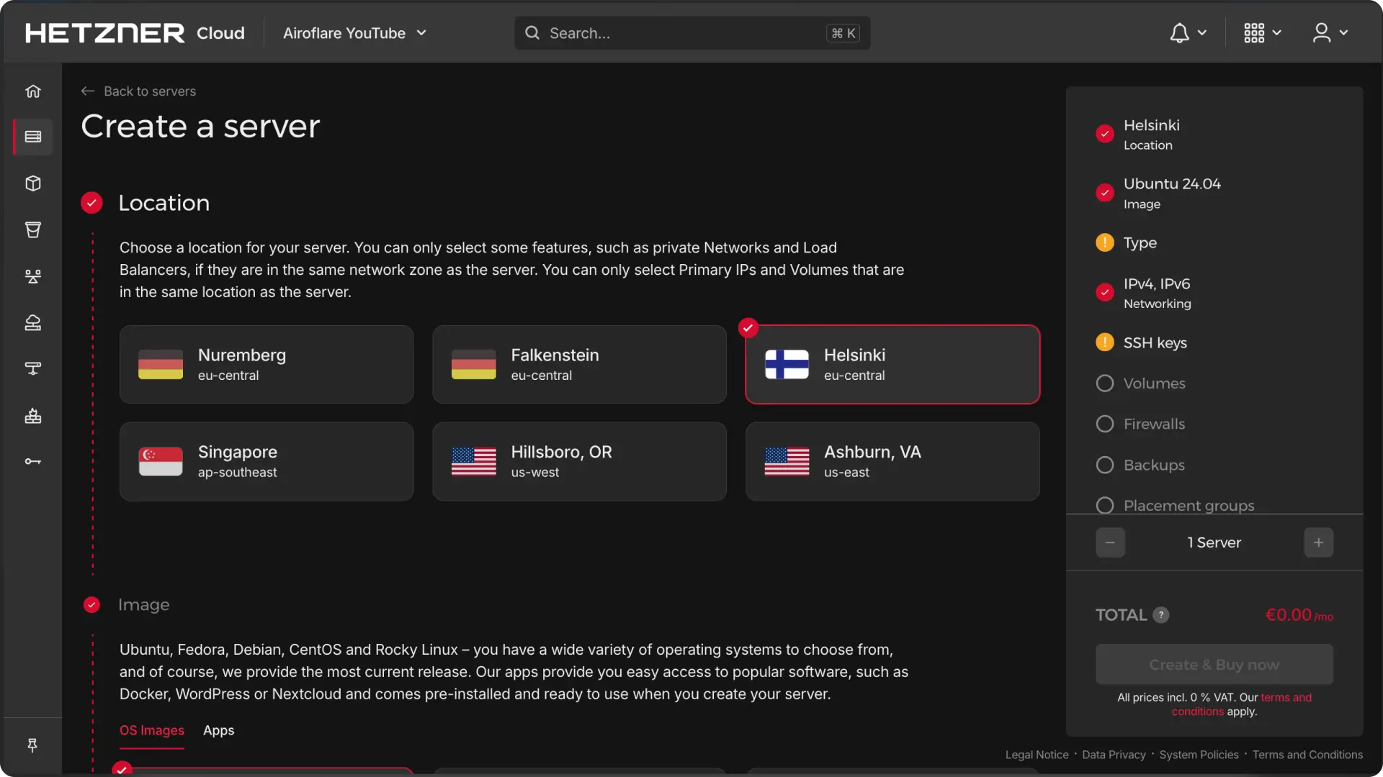Viewport: 1383px width, 777px height.
Task: Click the pin sidebar icon at bottom
Action: (32, 745)
